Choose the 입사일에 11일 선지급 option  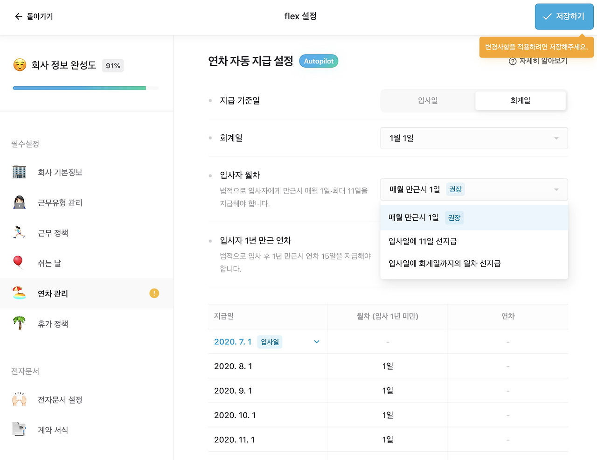(x=474, y=241)
